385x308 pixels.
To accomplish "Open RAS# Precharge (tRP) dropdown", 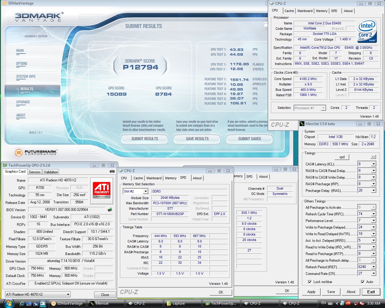I will [374, 184].
